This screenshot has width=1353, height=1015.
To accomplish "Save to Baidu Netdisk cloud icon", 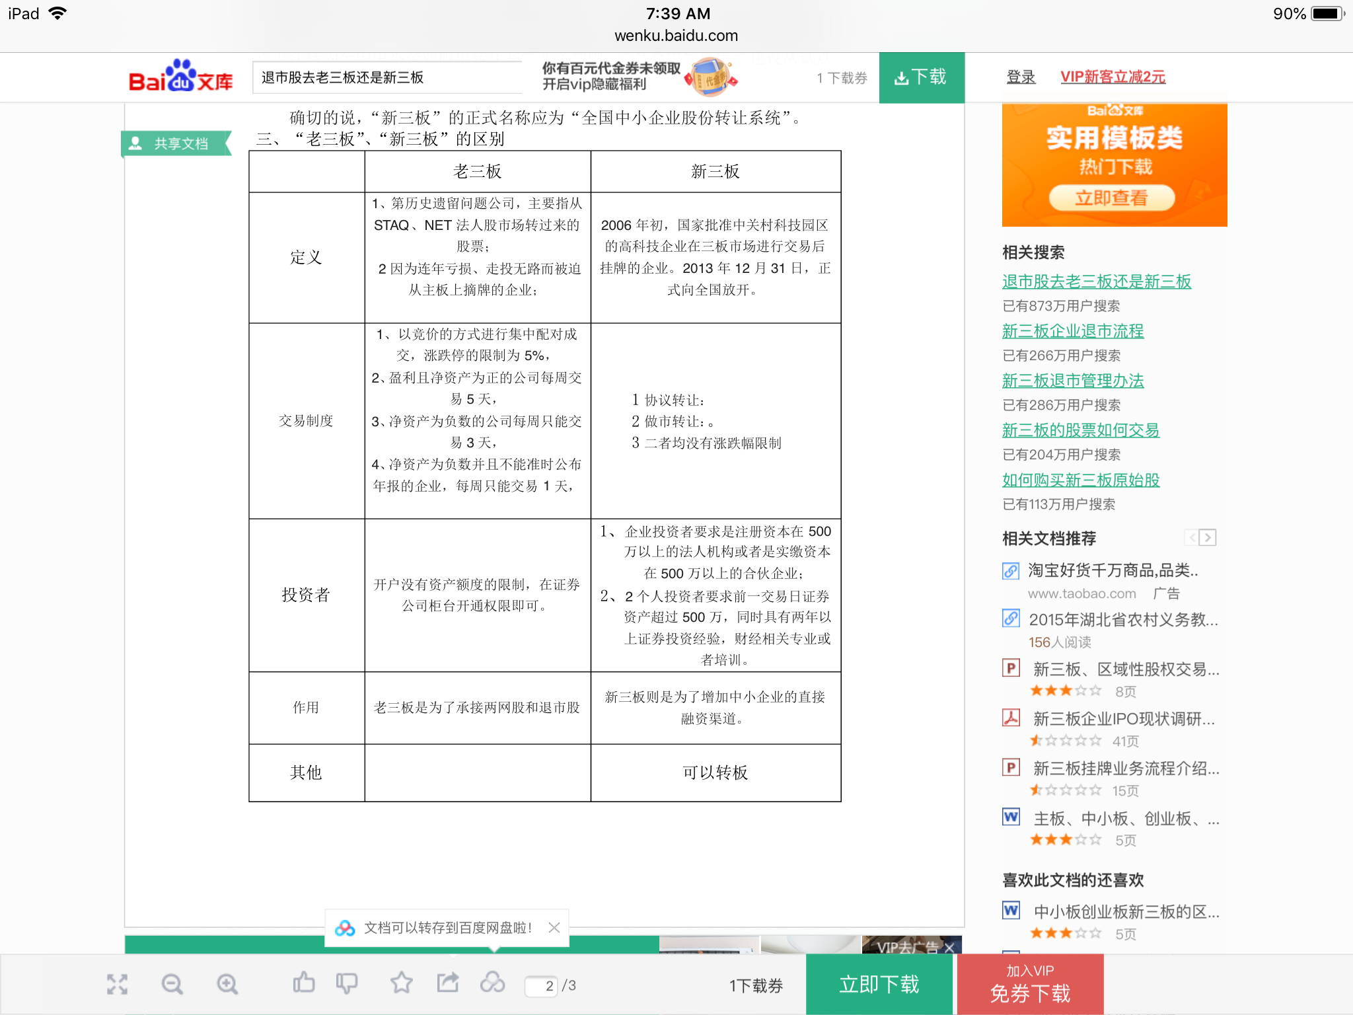I will (493, 983).
